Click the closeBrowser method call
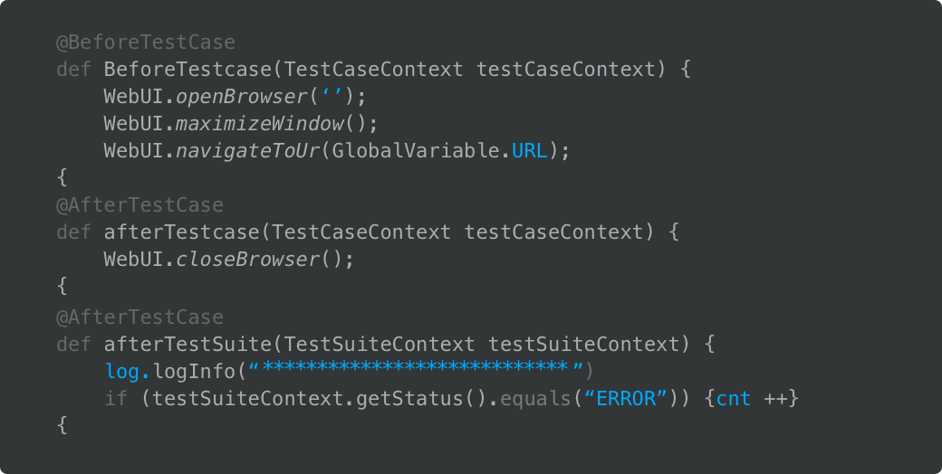Viewport: 942px width, 474px height. 247,260
